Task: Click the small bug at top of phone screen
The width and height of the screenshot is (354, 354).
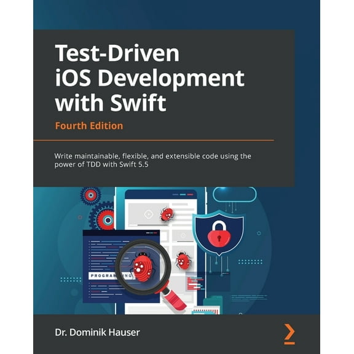Action: (x=167, y=214)
